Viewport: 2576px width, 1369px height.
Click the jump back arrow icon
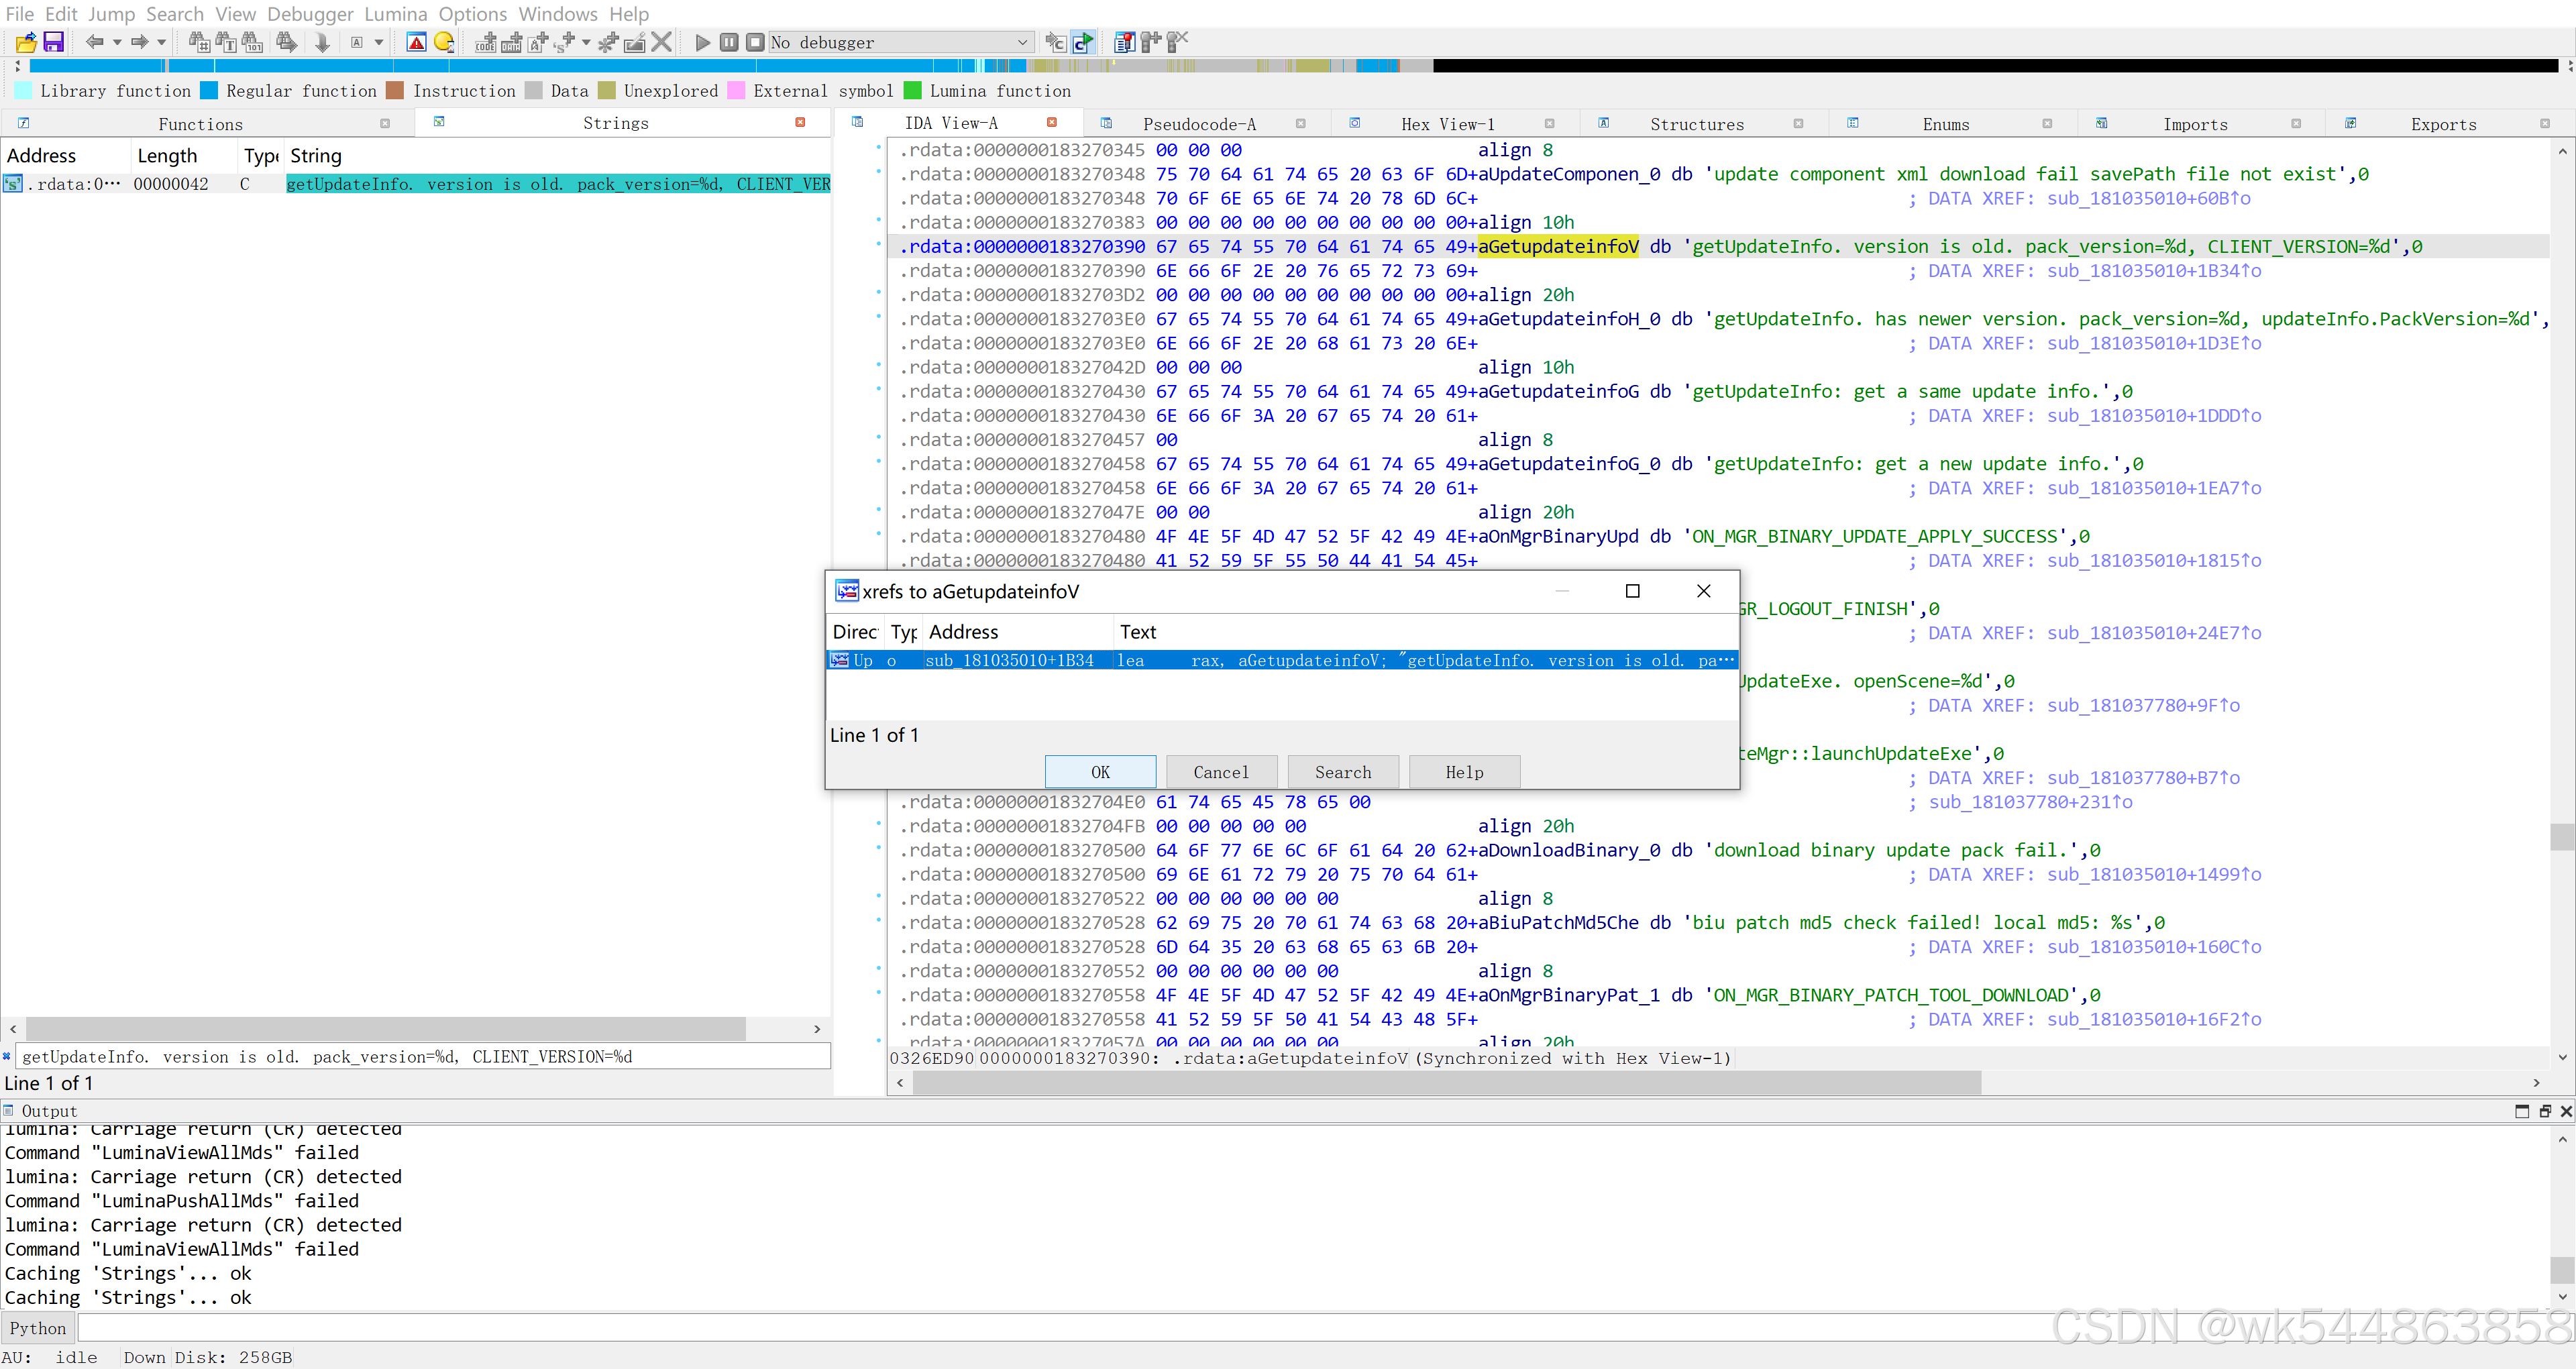click(x=95, y=42)
